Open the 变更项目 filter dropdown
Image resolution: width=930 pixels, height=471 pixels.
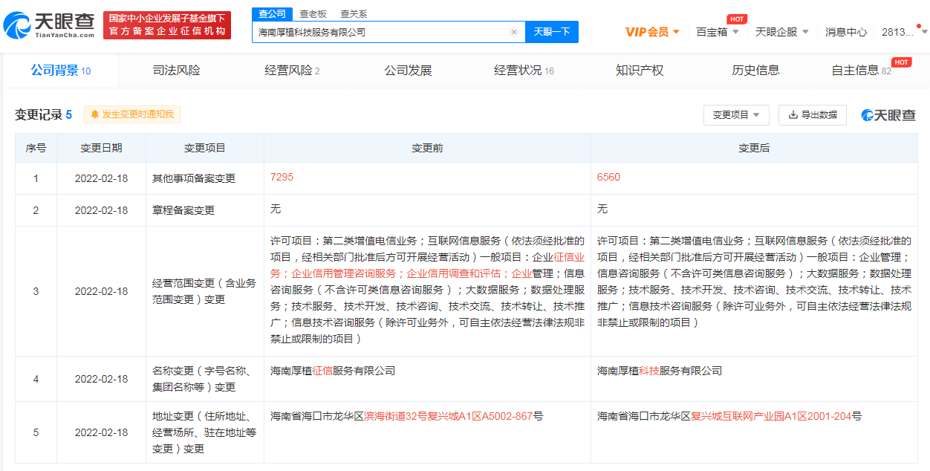click(735, 115)
